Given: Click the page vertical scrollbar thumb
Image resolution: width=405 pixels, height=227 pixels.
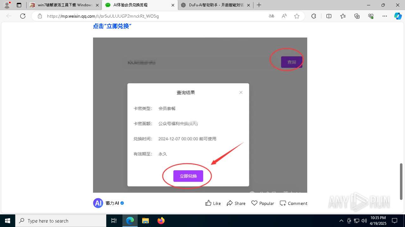Looking at the screenshot, I should coord(402,181).
